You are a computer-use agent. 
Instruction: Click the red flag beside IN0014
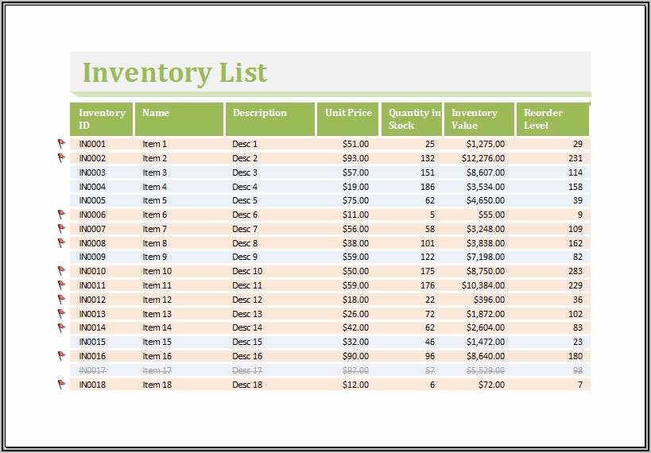click(x=61, y=327)
